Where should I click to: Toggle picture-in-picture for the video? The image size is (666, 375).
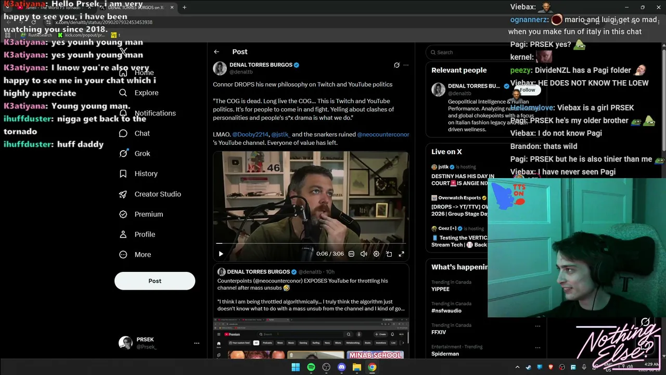point(389,254)
